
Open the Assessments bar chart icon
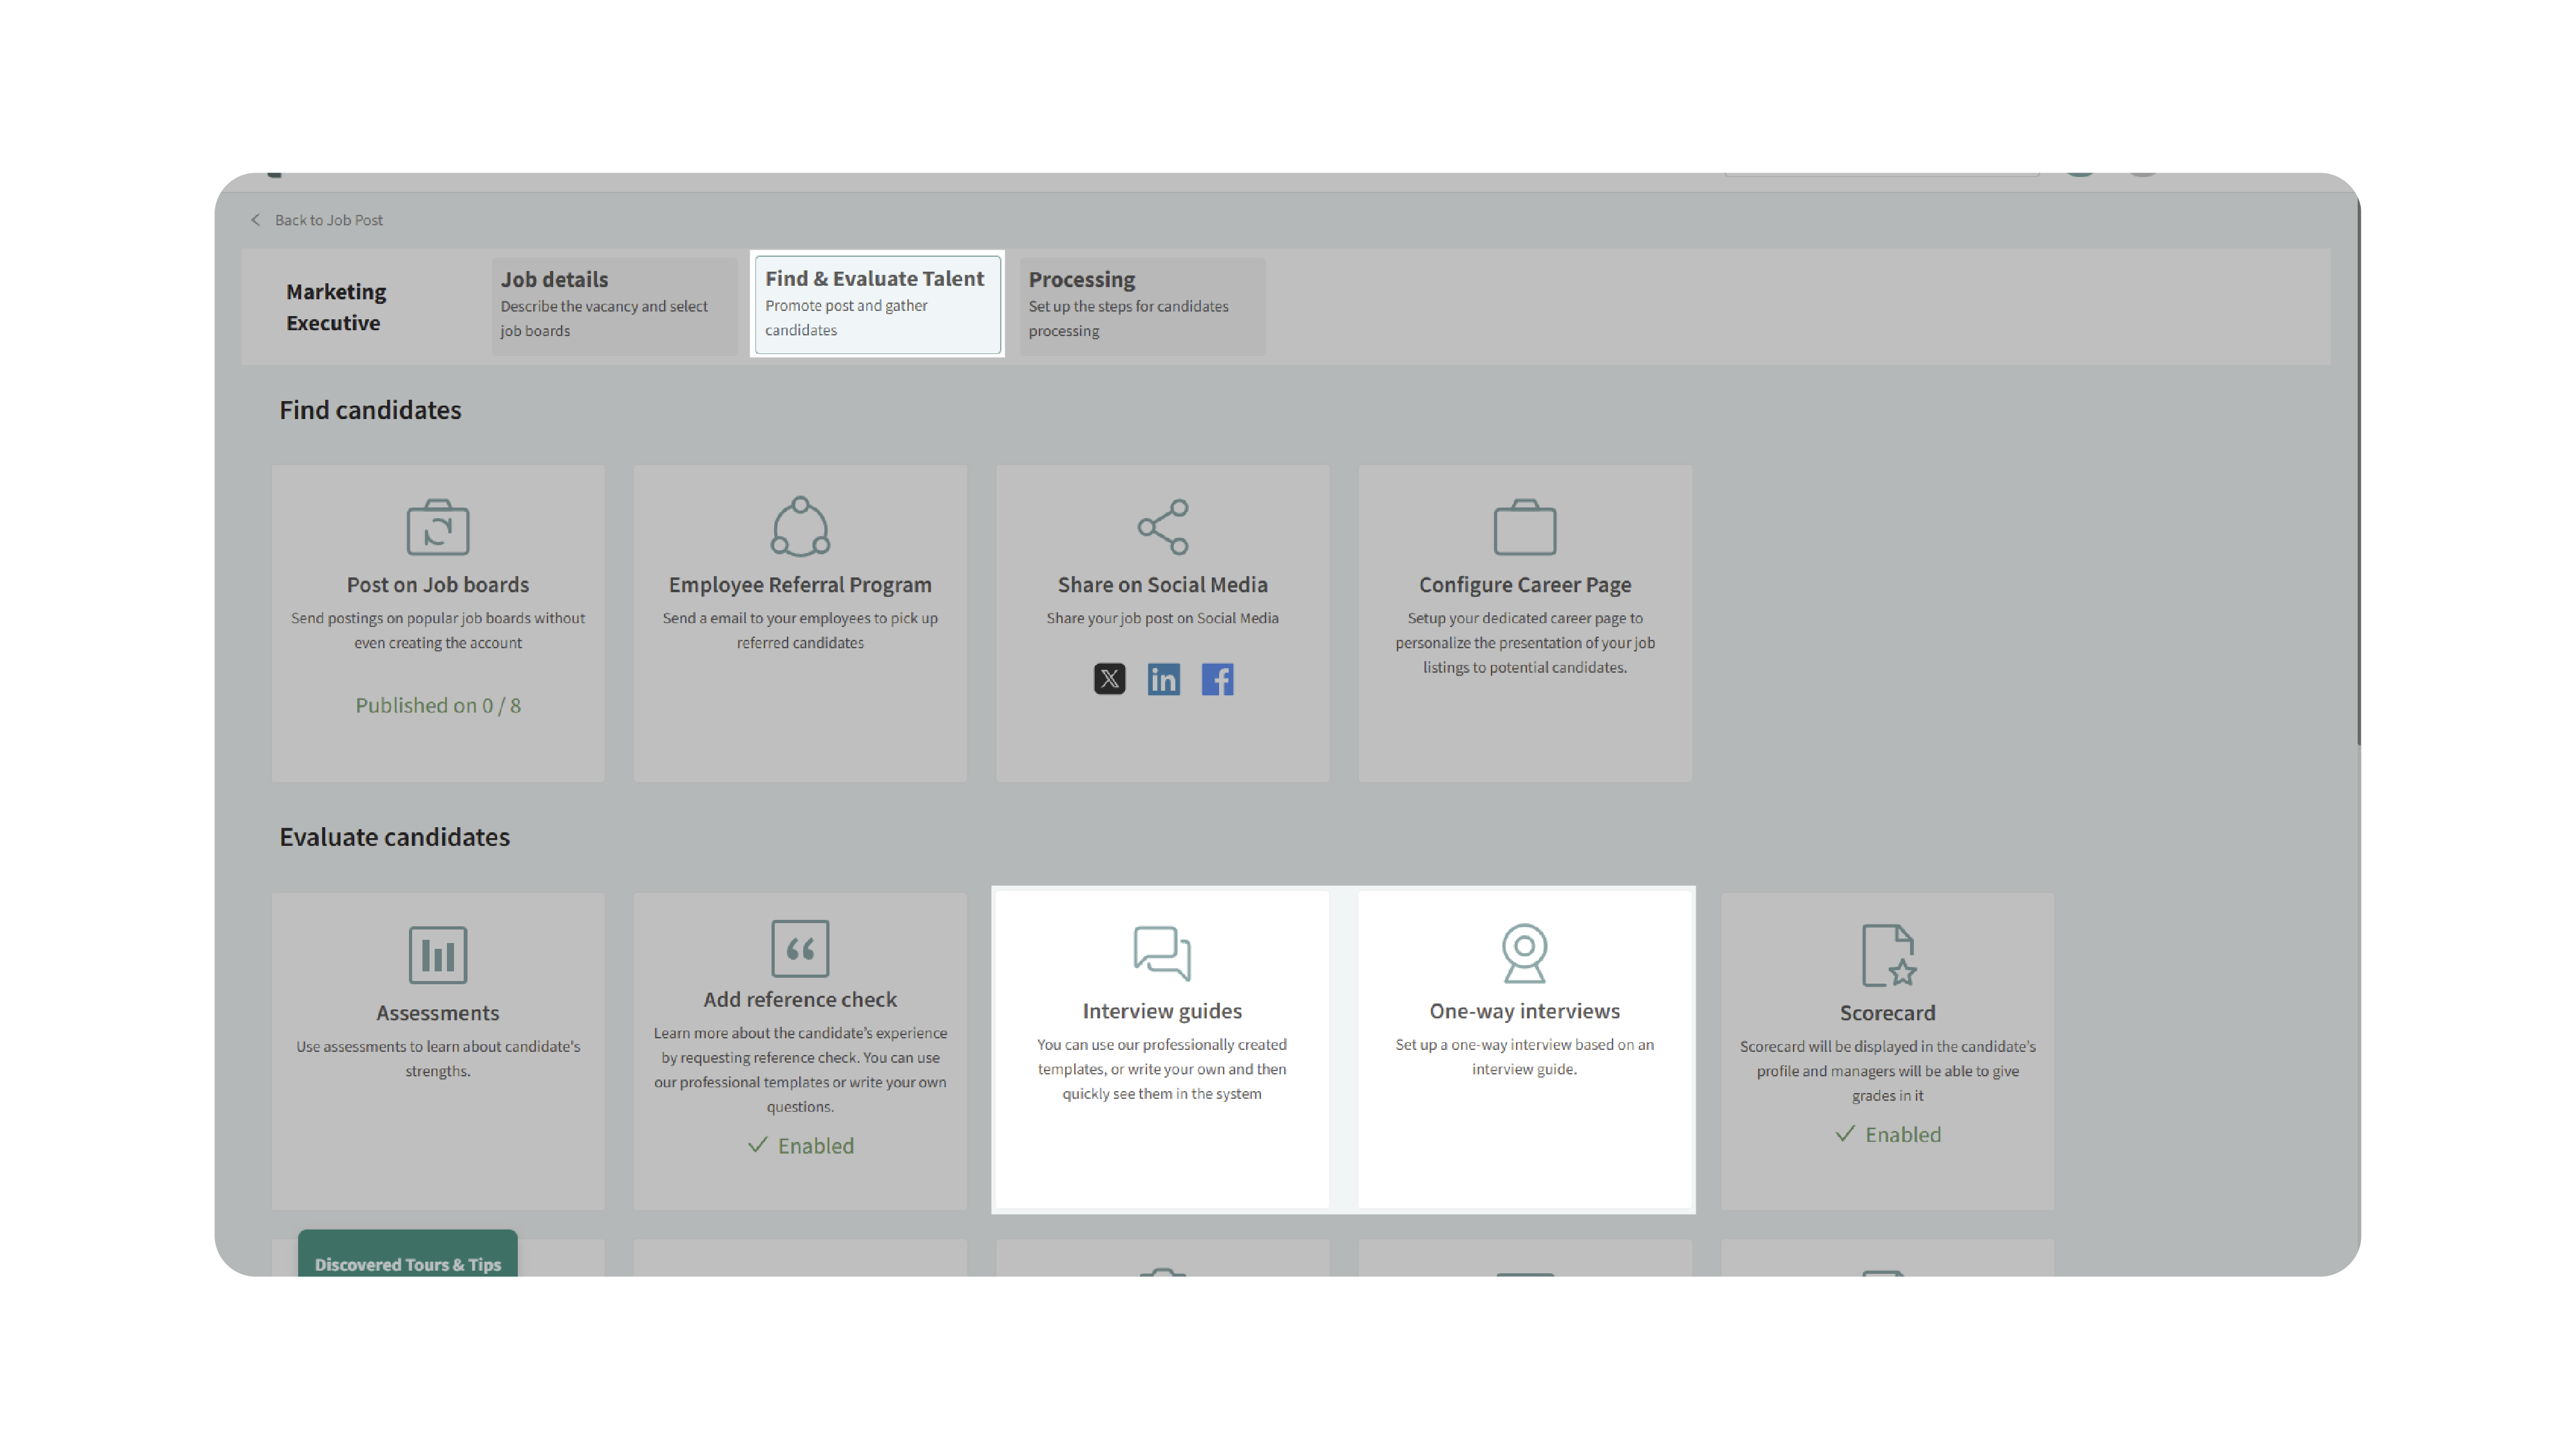click(437, 955)
